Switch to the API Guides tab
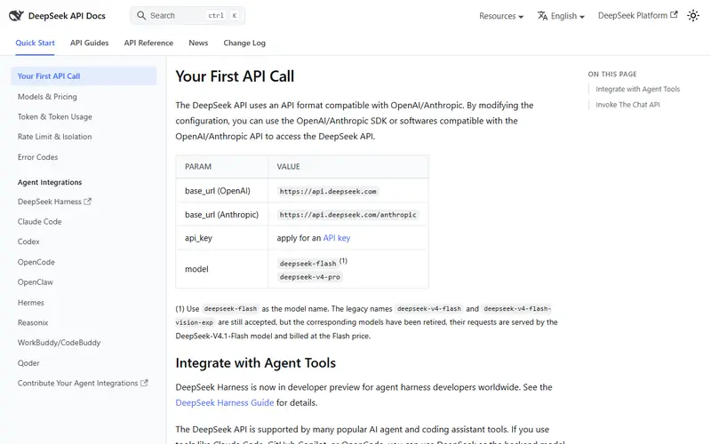 click(90, 43)
